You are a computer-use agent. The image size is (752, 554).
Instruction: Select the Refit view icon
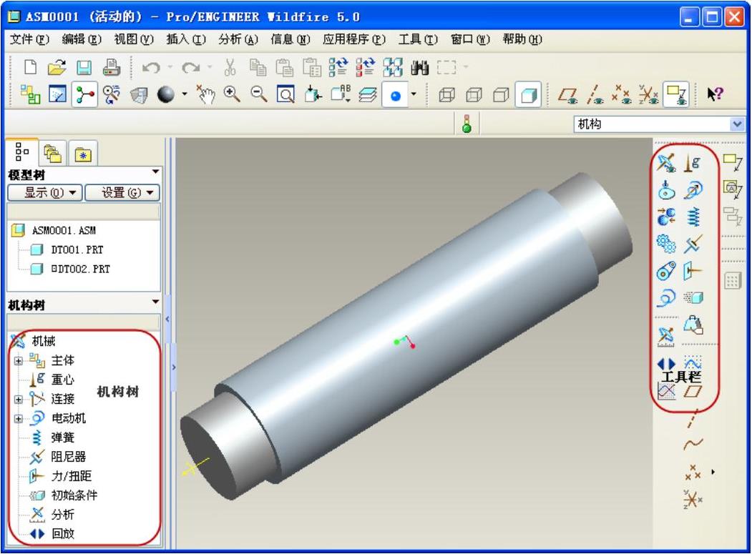click(284, 95)
